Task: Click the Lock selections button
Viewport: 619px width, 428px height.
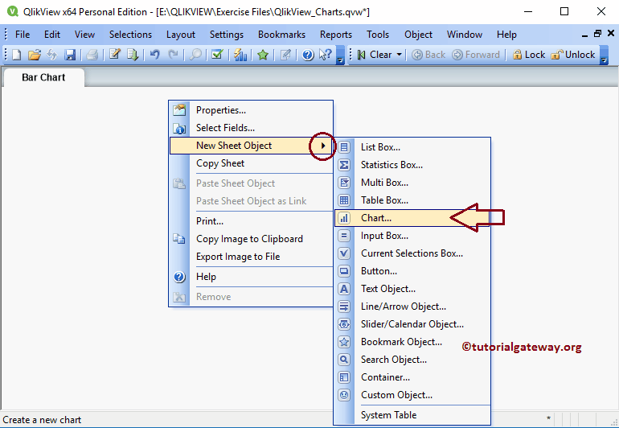Action: (529, 55)
